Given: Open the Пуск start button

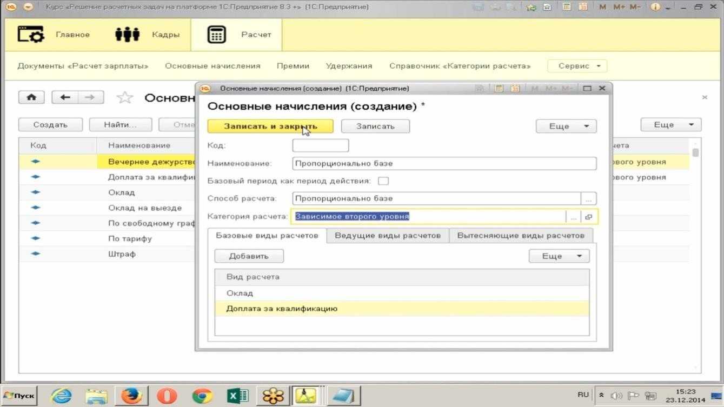Looking at the screenshot, I should (x=19, y=396).
